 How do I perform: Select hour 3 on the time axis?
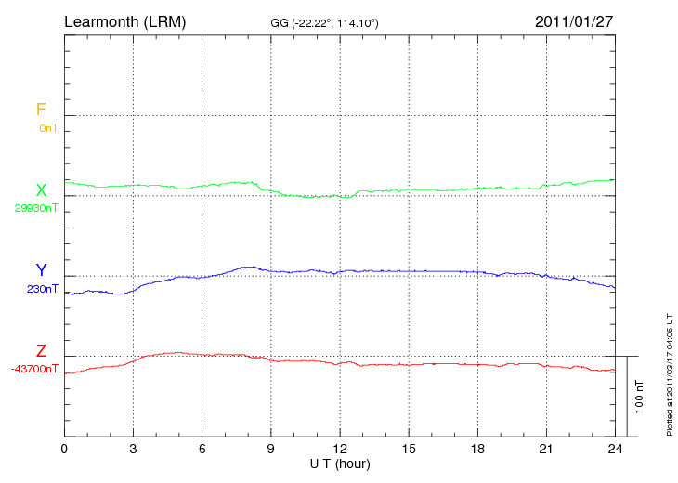[133, 449]
